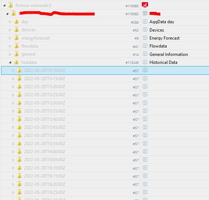Collapse the fronius-solarweb.0 tree node
Screen dimensions: 209x200
4,5
